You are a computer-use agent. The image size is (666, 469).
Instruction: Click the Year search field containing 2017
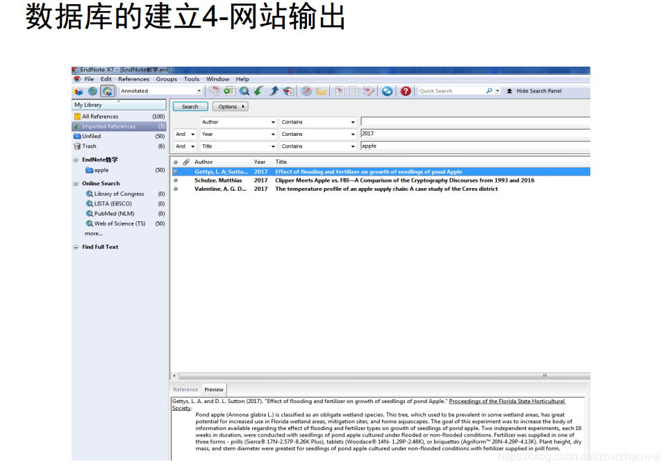click(475, 134)
